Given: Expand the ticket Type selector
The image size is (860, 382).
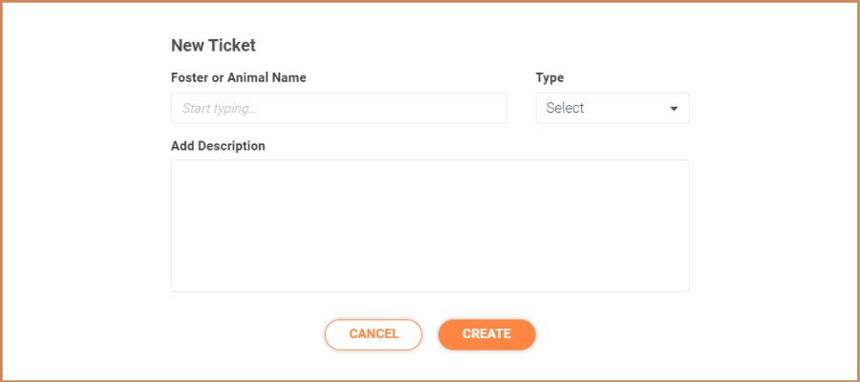Looking at the screenshot, I should click(613, 108).
